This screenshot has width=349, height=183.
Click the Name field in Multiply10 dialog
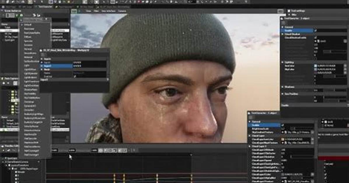(90, 73)
